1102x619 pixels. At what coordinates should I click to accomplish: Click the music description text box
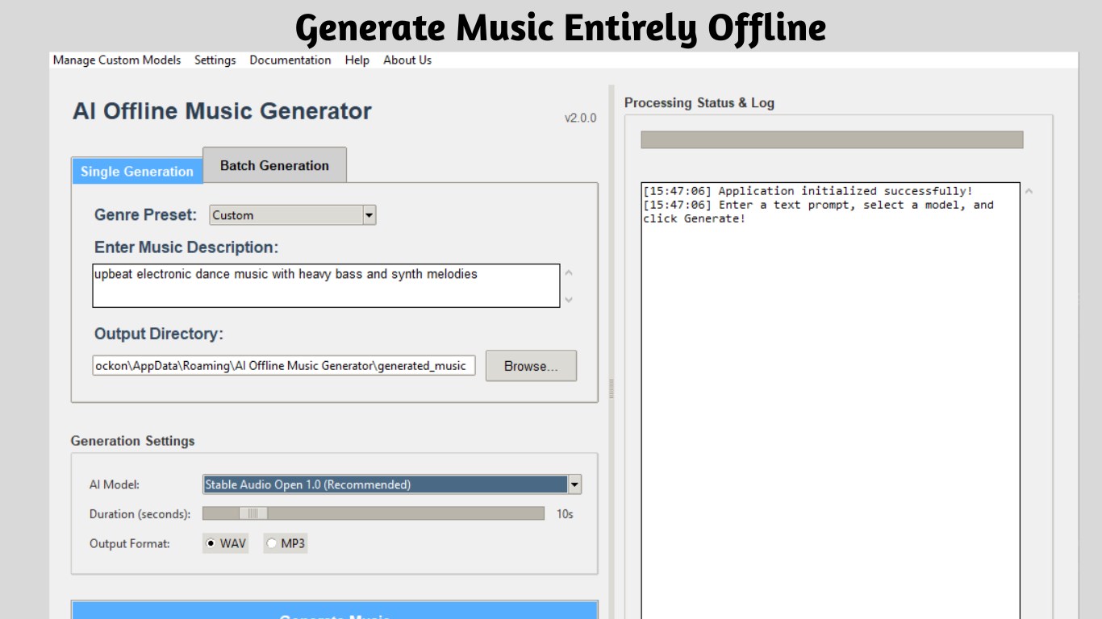[x=326, y=285]
